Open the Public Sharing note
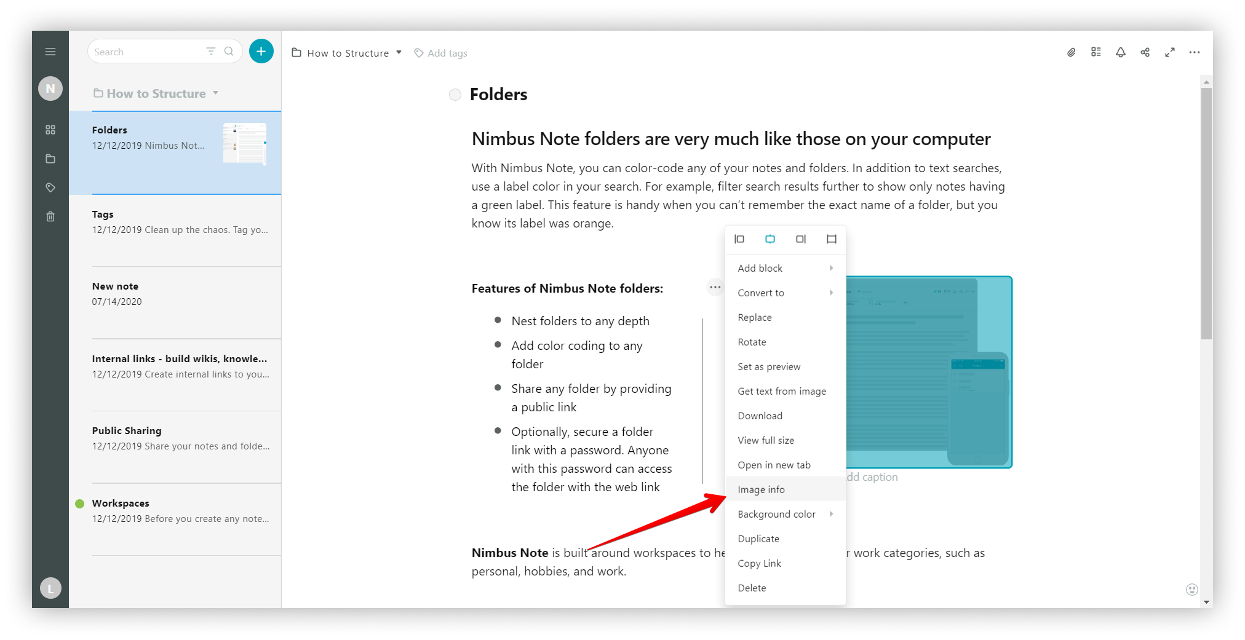This screenshot has width=1245, height=640. coord(175,447)
